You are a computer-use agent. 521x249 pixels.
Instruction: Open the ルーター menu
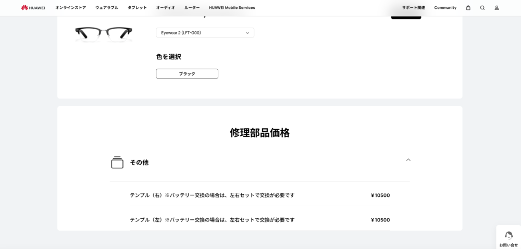pos(192,8)
